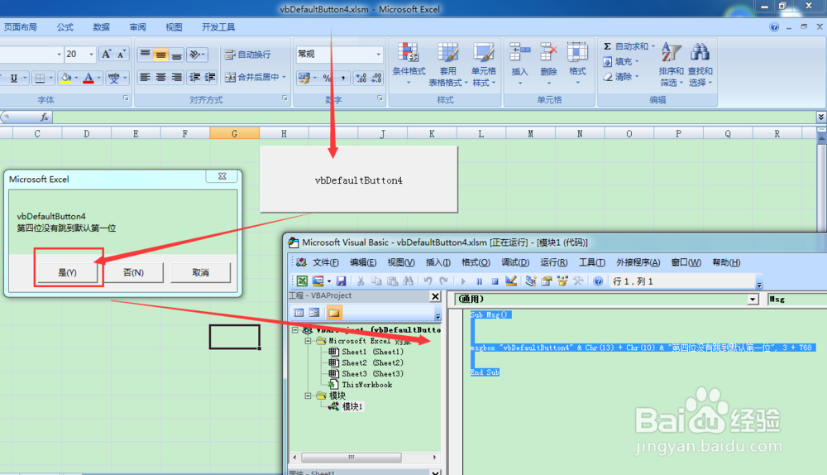Click the Find binoculars icon in VBA toolbar
Viewport: 827px width, 475px height.
[408, 281]
